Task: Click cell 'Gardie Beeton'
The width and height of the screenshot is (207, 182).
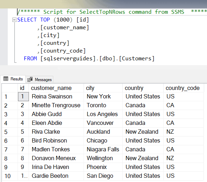Action: coord(56,176)
